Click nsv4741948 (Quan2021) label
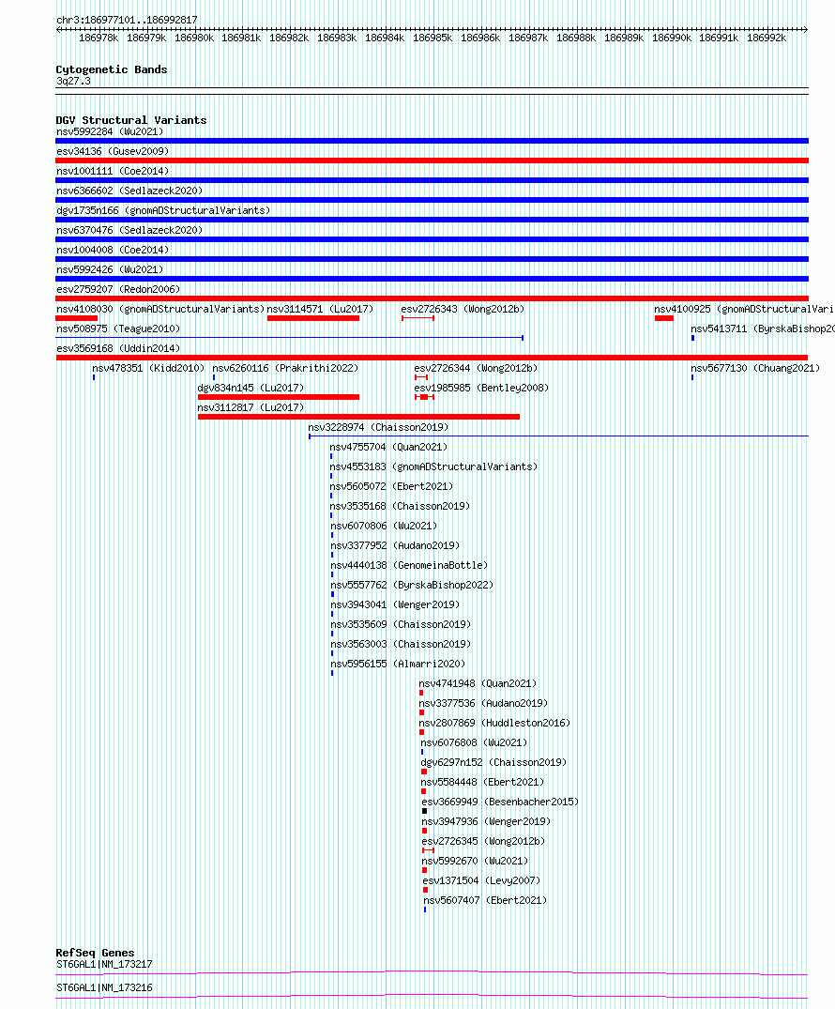Viewport: 835px width, 1009px height. click(x=478, y=683)
